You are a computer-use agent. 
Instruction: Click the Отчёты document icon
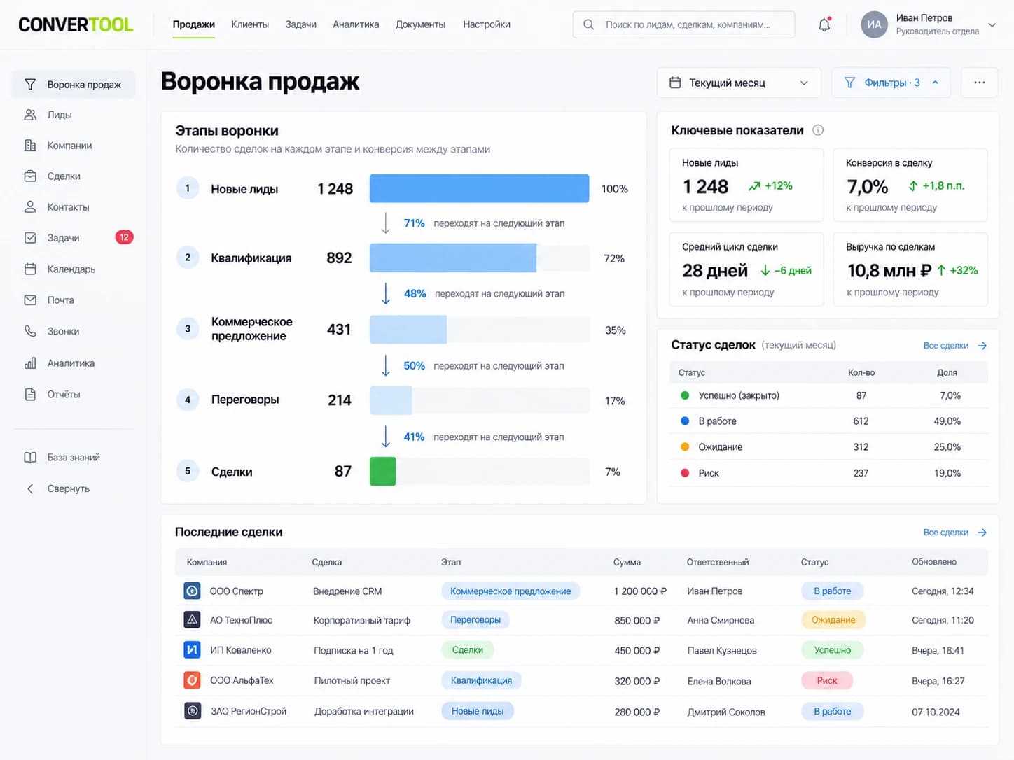30,394
